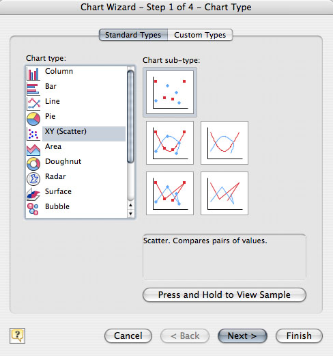Choose straight lines with markers sub-type
Viewport: 333px width, 356px height.
point(170,193)
